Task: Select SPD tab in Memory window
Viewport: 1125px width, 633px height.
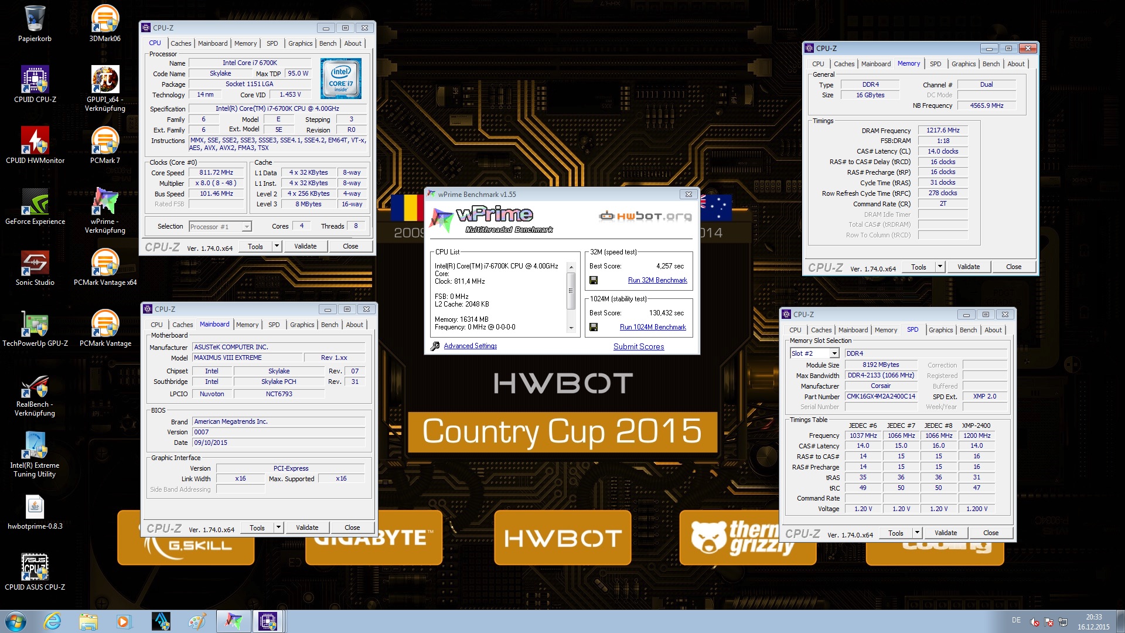Action: 935,64
